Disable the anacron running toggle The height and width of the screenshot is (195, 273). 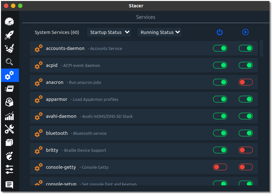[x=245, y=82]
